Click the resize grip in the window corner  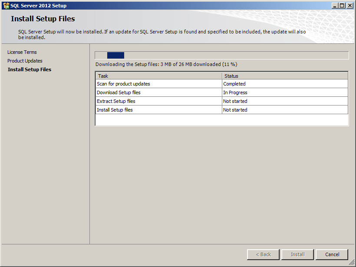coord(352,263)
